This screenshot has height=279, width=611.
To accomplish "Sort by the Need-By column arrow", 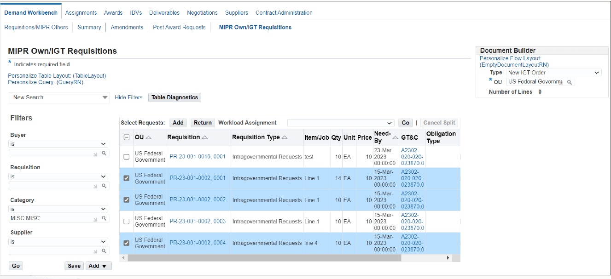I will point(396,137).
